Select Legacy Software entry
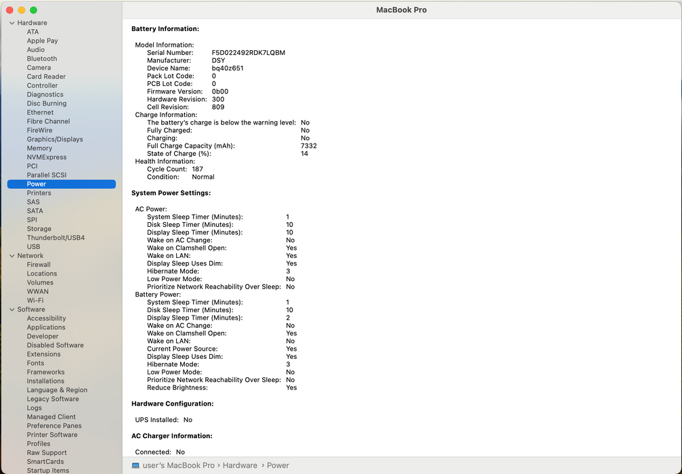 point(53,400)
